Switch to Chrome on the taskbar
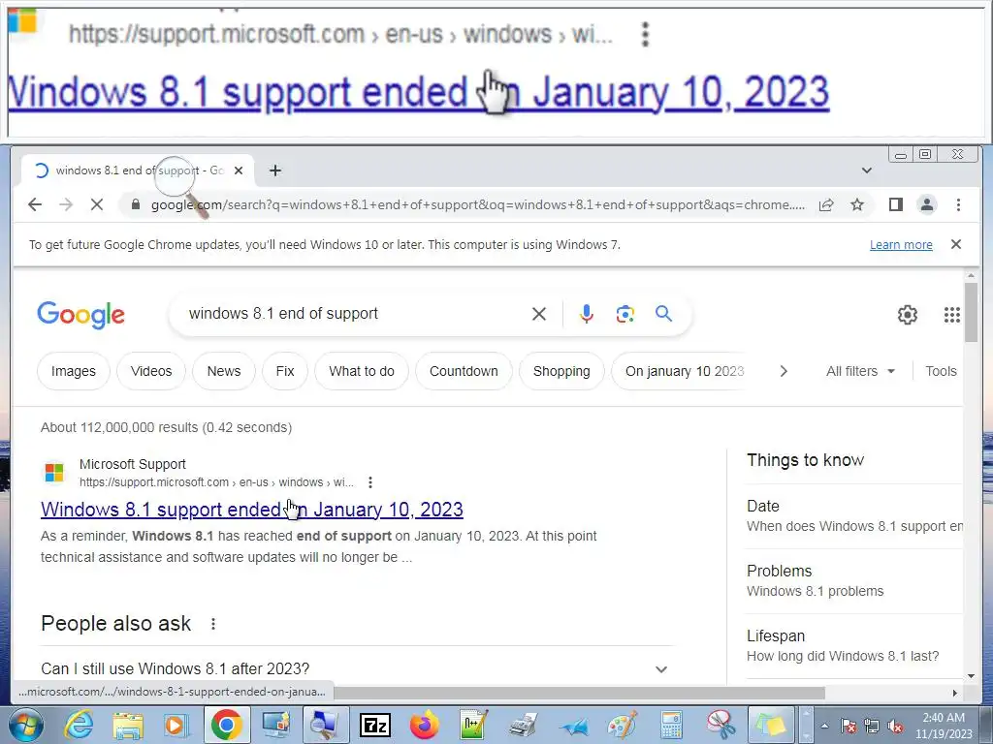 pos(226,725)
